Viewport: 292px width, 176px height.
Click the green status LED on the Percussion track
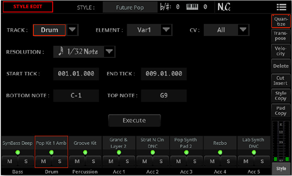point(85,152)
